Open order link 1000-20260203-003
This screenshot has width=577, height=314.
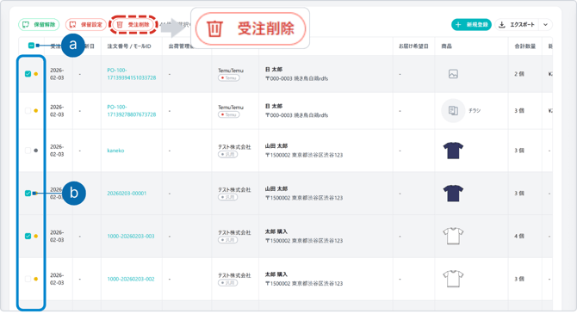131,236
